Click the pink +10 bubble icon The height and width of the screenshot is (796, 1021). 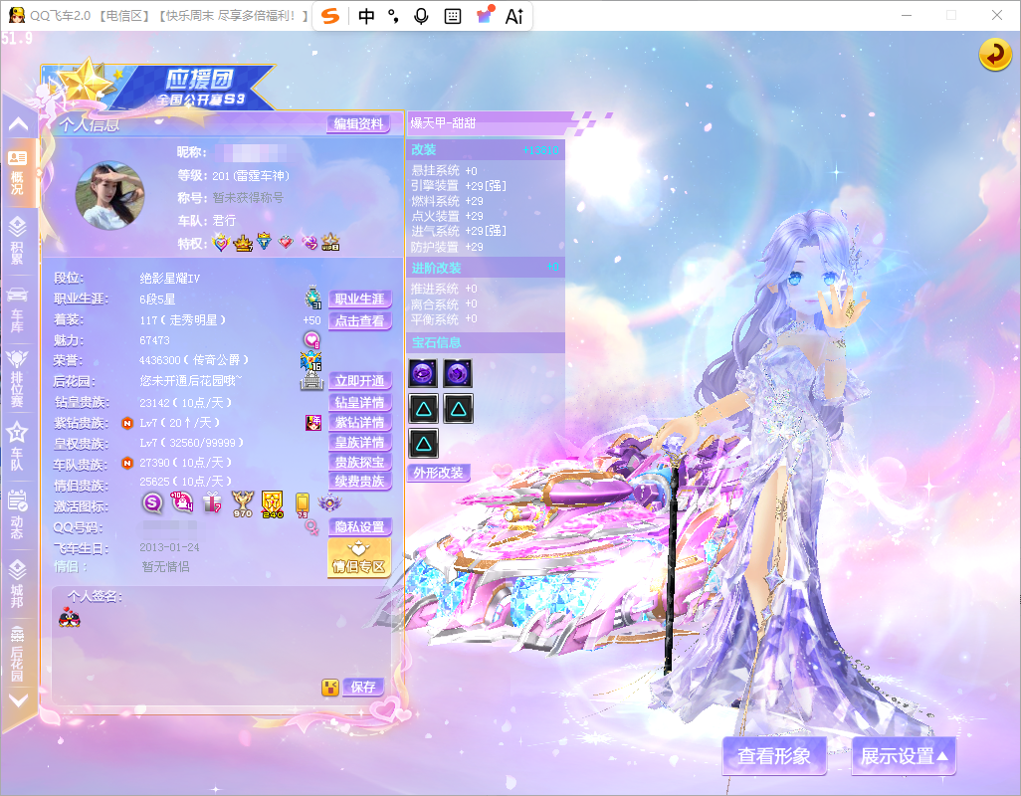tap(182, 501)
